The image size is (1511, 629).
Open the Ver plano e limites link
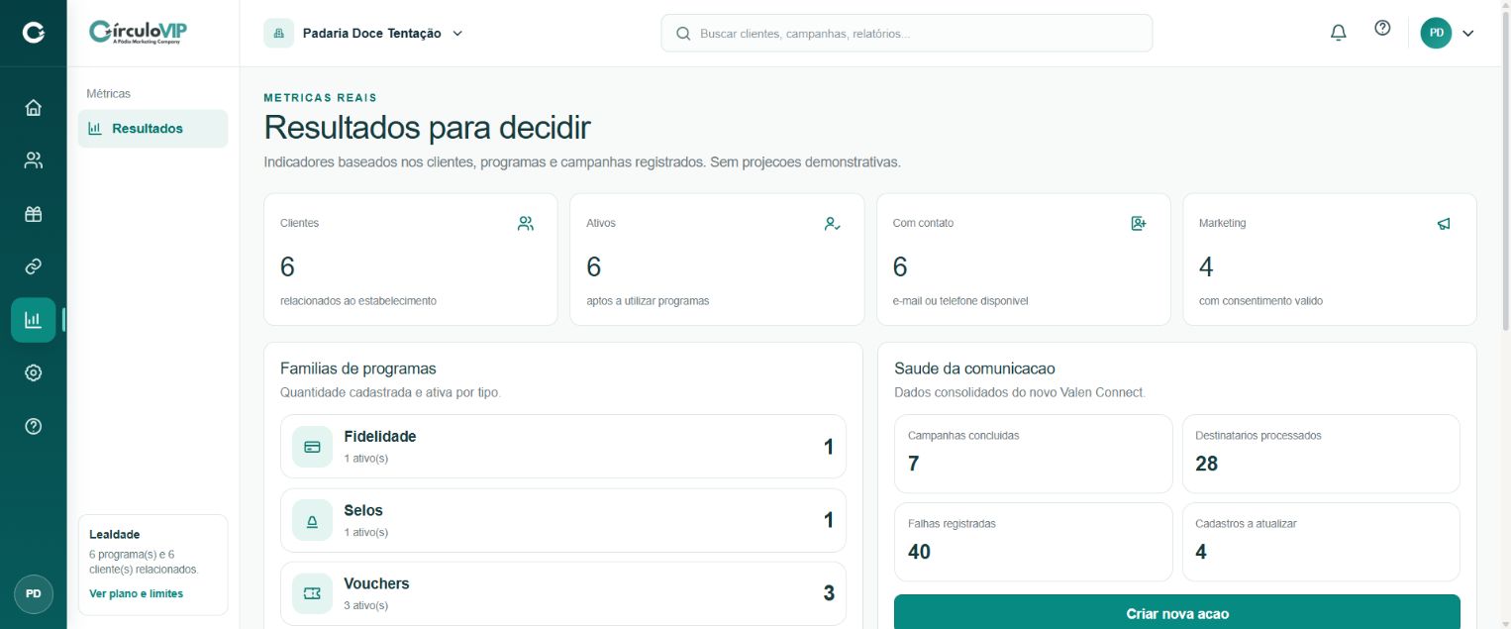[x=136, y=593]
